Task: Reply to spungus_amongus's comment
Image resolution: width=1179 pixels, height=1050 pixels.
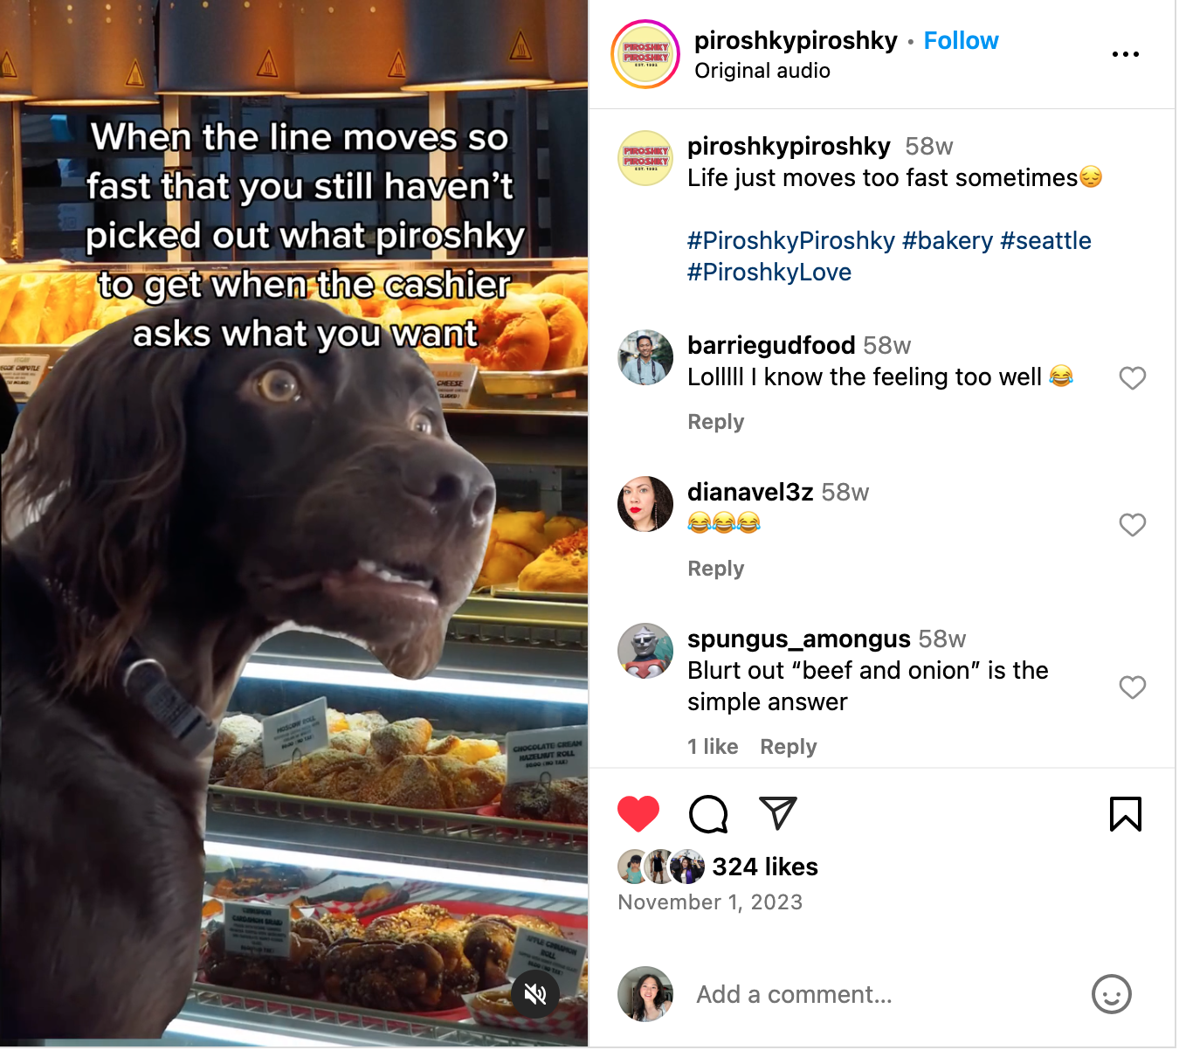Action: coord(788,747)
